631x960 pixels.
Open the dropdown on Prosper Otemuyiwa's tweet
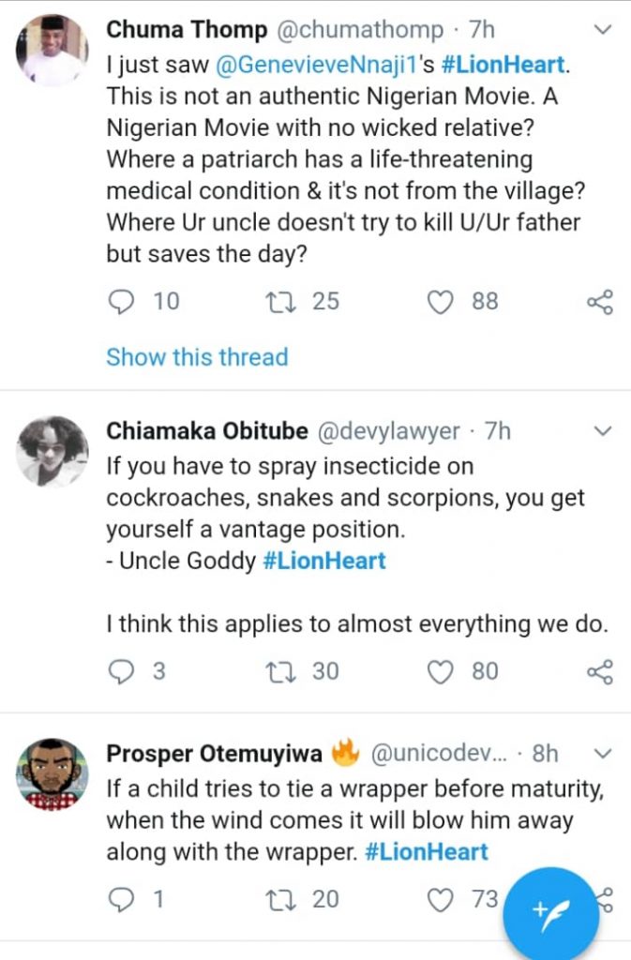click(x=603, y=754)
